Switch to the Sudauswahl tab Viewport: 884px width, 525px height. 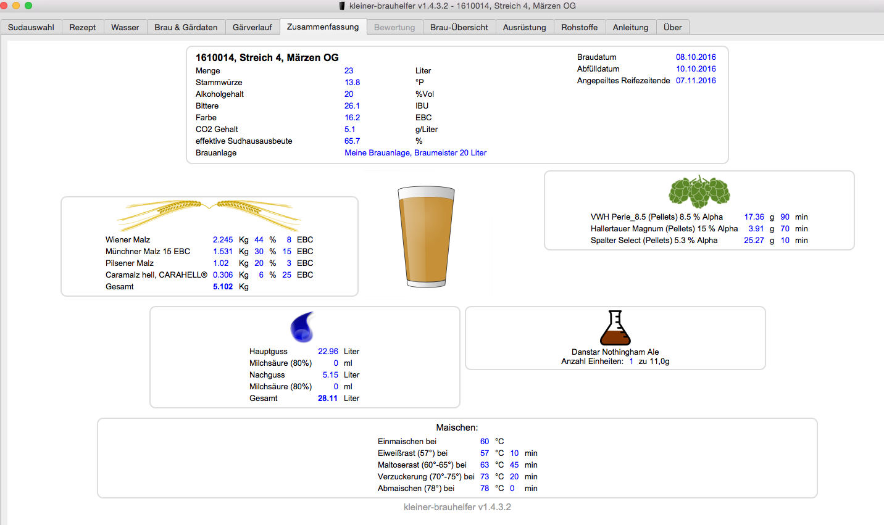(31, 27)
